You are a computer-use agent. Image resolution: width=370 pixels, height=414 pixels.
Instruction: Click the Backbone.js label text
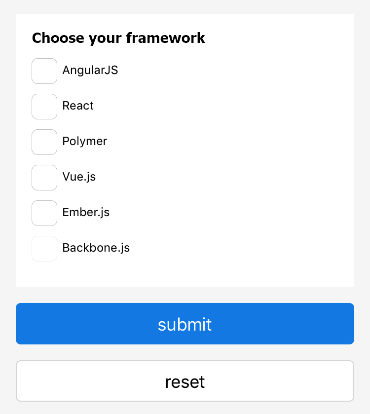96,248
